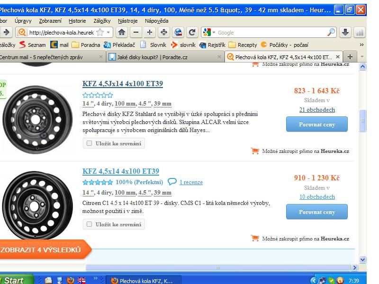Click the horizontal scrollbar right arrow
This screenshot has width=379, height=284.
tap(354, 267)
